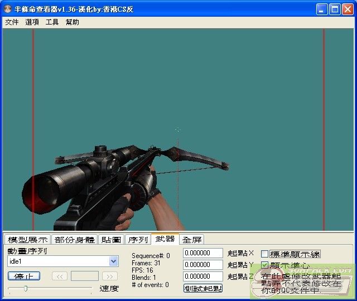The image size is (357, 301).
Task: Close the model viewer window
Action: [348, 9]
